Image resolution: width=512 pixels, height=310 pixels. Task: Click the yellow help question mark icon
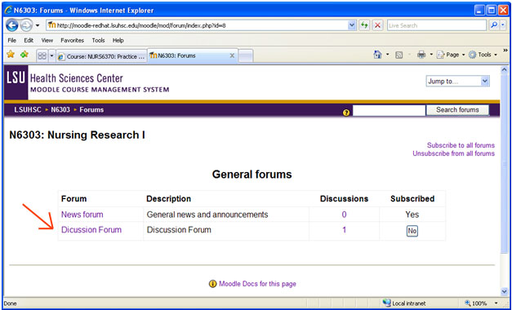click(x=346, y=113)
